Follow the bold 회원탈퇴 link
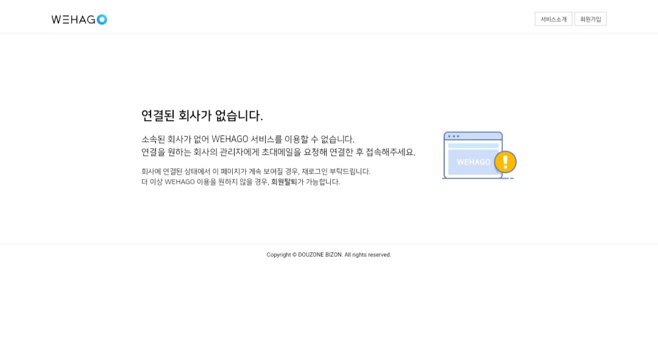 [x=284, y=182]
